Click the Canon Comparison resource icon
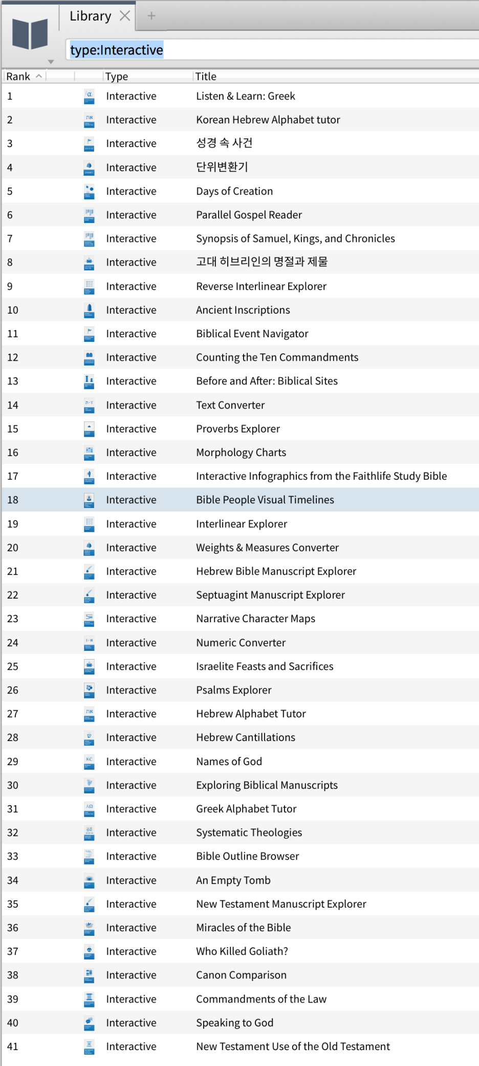The height and width of the screenshot is (1066, 479). click(x=89, y=975)
